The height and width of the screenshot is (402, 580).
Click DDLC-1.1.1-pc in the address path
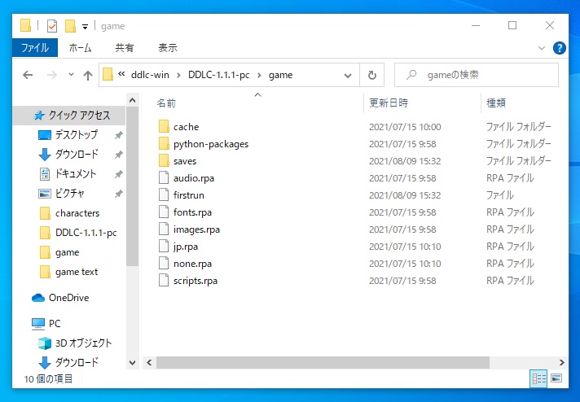(218, 75)
